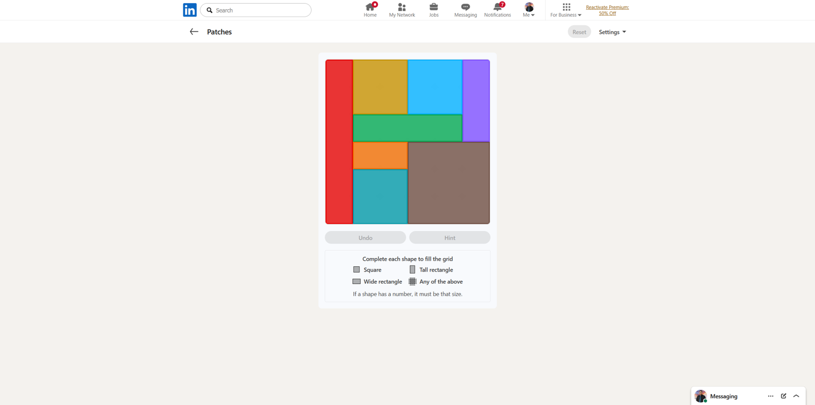Open the For Business dropdown
The height and width of the screenshot is (405, 815).
coord(565,10)
